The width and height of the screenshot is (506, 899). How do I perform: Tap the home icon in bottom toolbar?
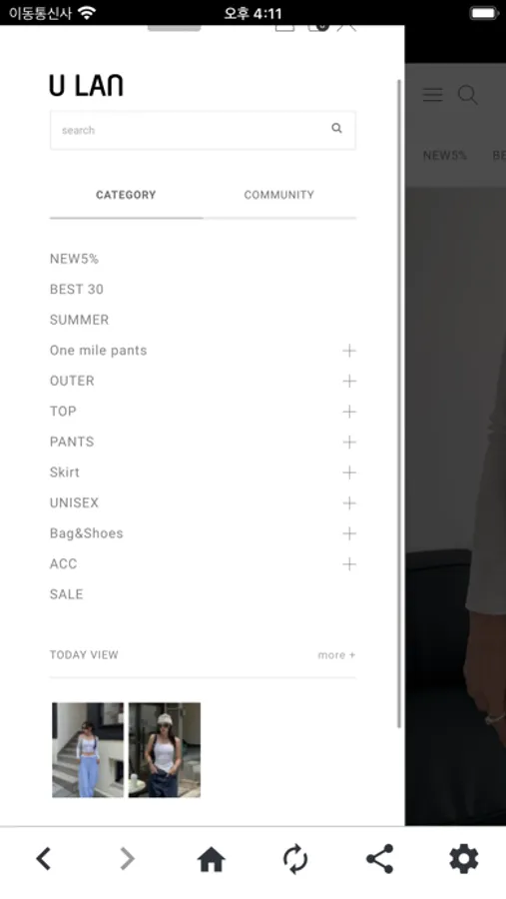(211, 859)
